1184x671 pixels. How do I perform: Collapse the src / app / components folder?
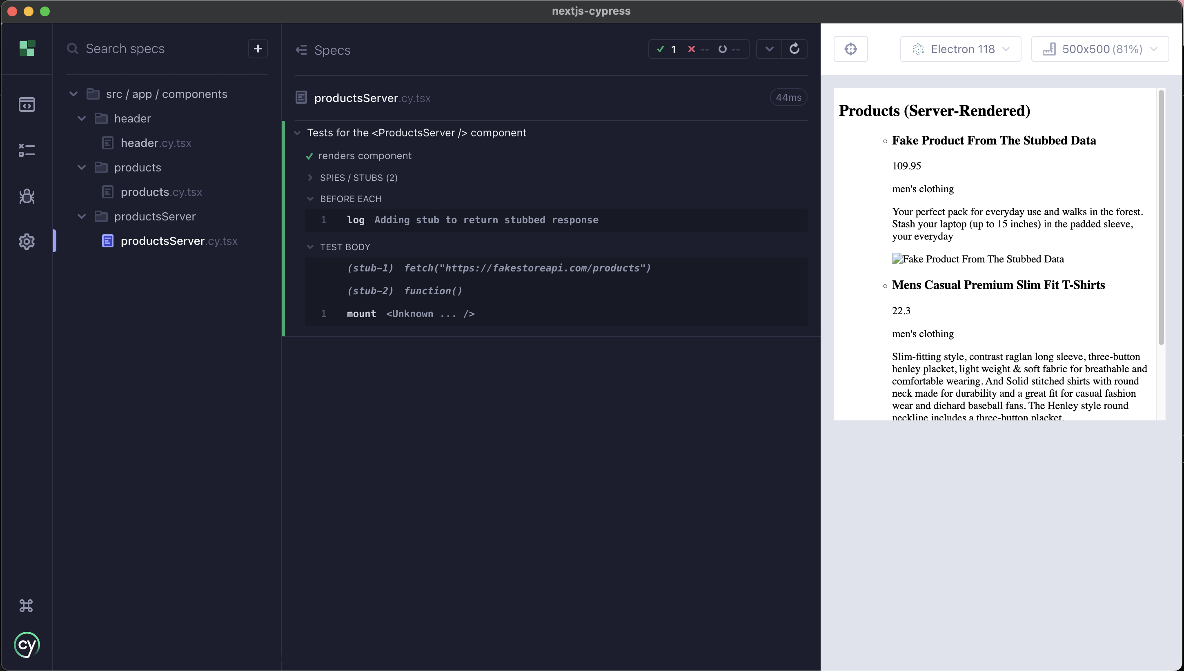pyautogui.click(x=73, y=94)
